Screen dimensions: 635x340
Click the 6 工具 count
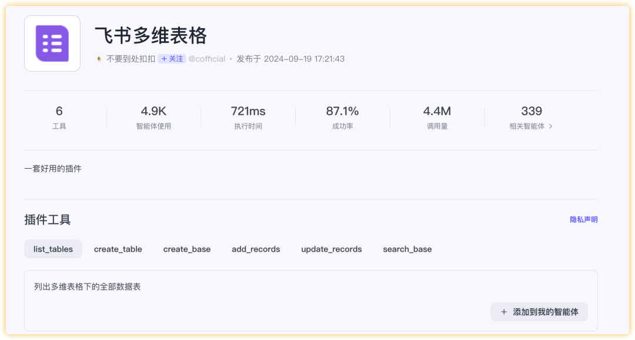click(59, 111)
